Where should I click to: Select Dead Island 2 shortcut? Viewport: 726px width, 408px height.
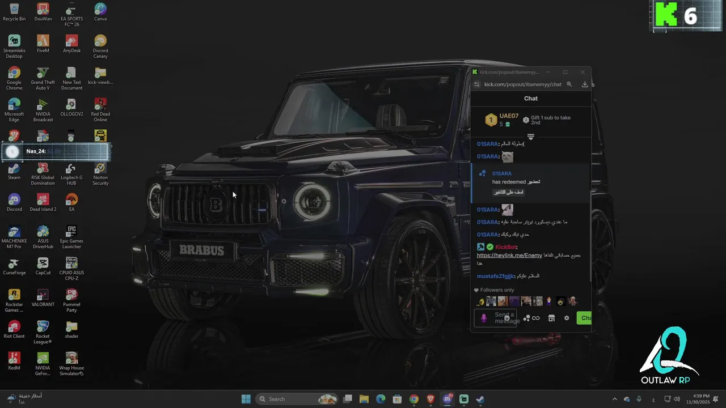[43, 202]
